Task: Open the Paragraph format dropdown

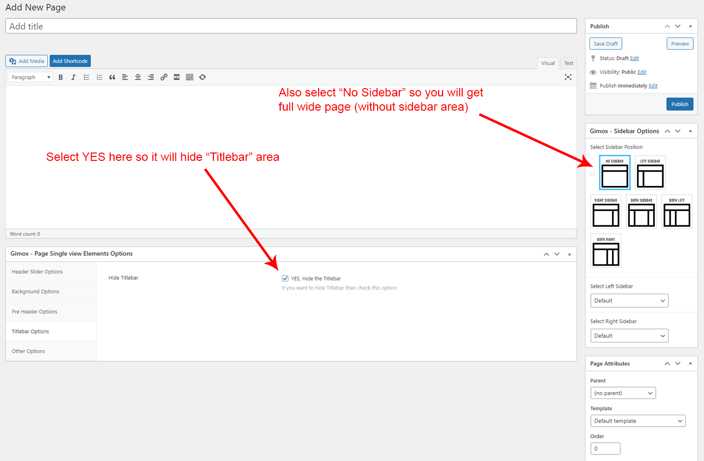Action: 30,77
